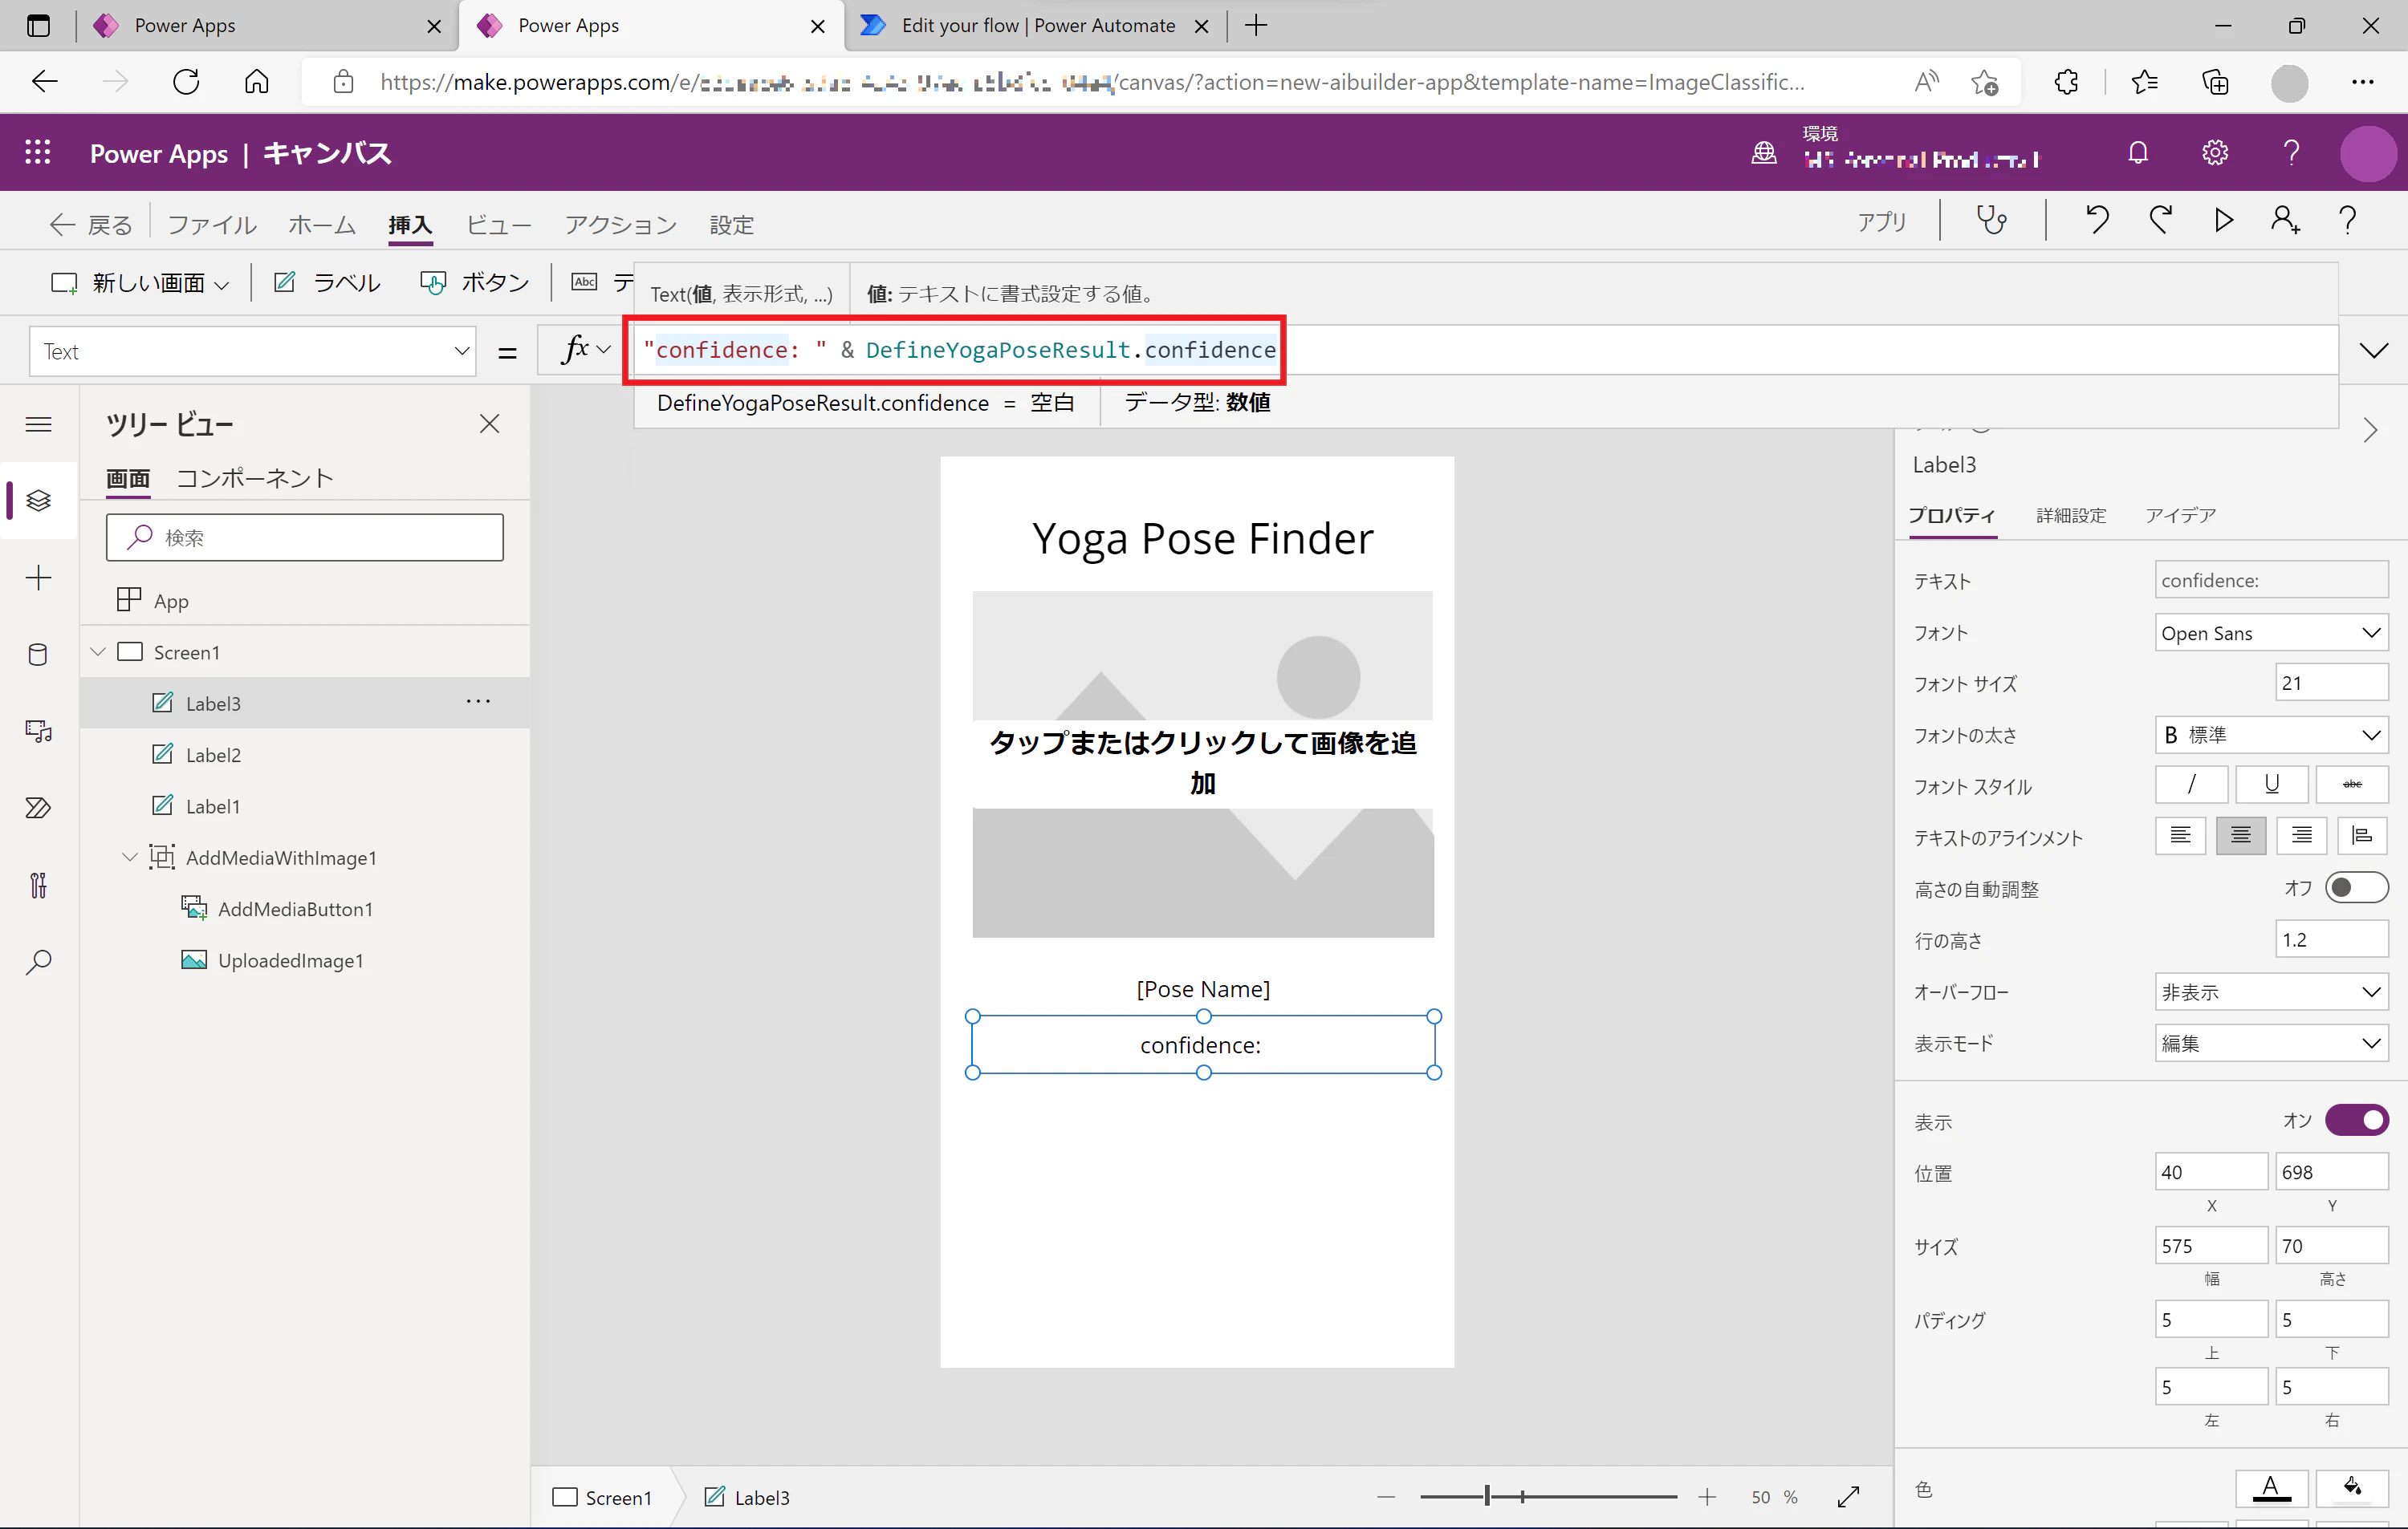Open the 表示モード dropdown
This screenshot has width=2408, height=1529.
[2271, 1044]
